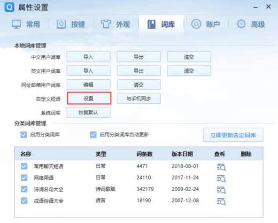Select the 网络用语 row name
Image resolution: width=278 pixels, height=223 pixels.
point(44,178)
